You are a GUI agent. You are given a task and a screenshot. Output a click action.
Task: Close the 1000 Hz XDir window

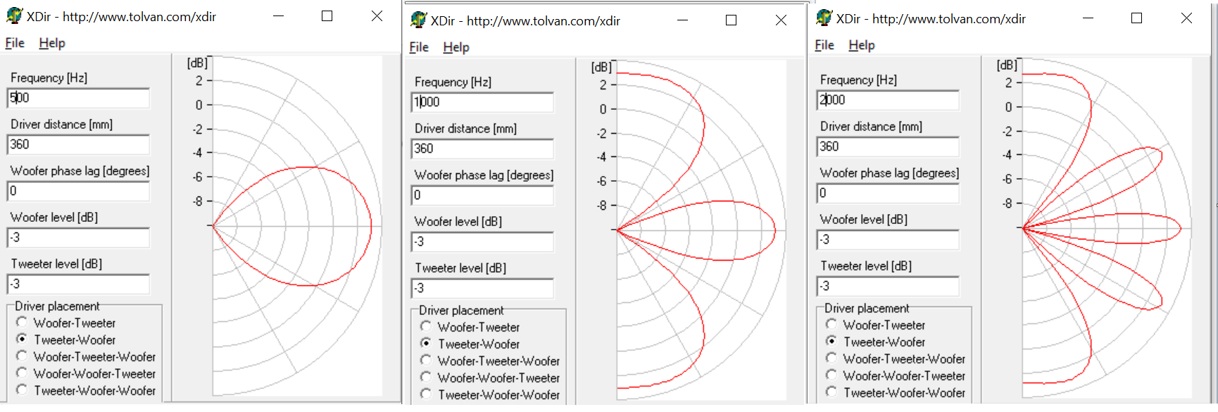781,20
